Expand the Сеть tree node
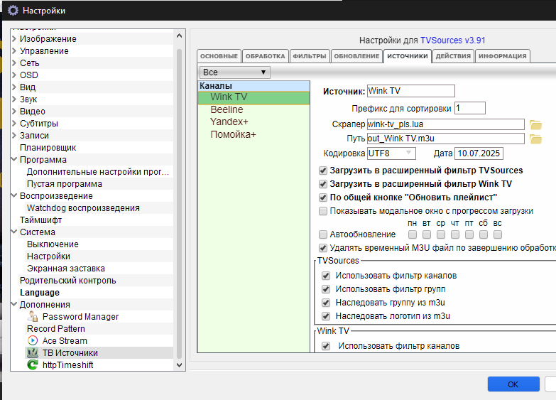 14,63
